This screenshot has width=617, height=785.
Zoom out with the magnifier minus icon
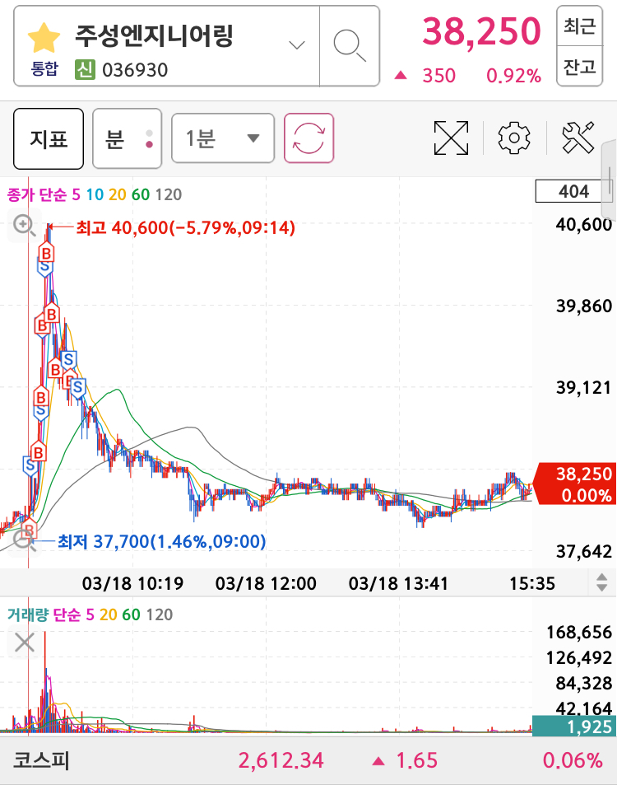click(24, 540)
